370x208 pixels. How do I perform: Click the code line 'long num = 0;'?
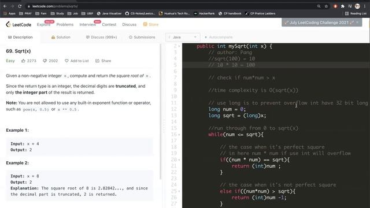tap(227, 109)
